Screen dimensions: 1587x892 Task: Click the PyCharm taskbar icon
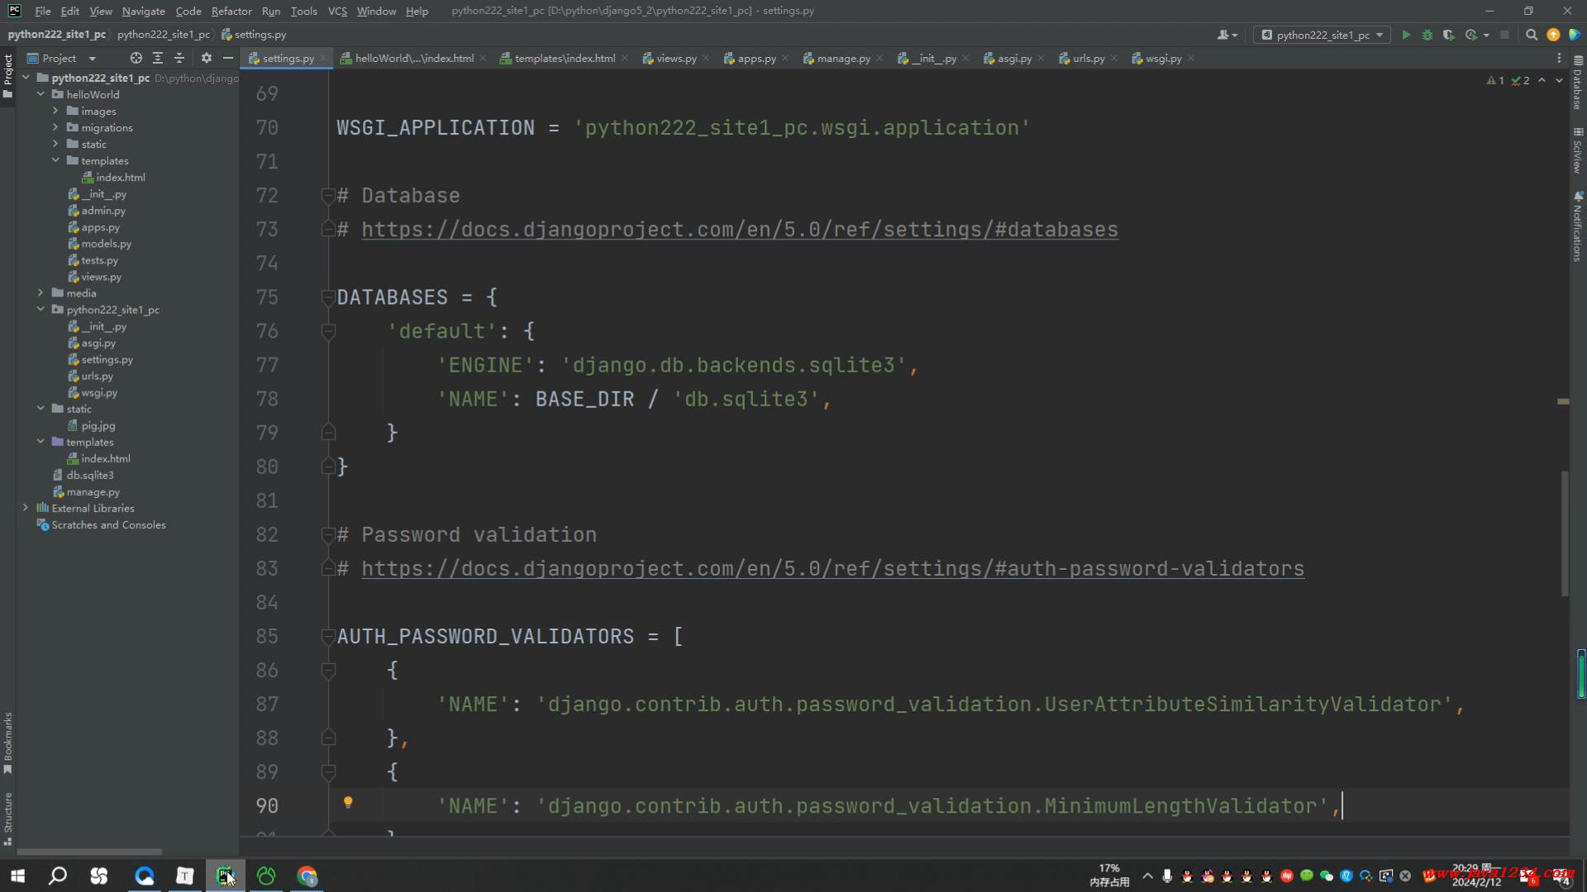pos(226,875)
